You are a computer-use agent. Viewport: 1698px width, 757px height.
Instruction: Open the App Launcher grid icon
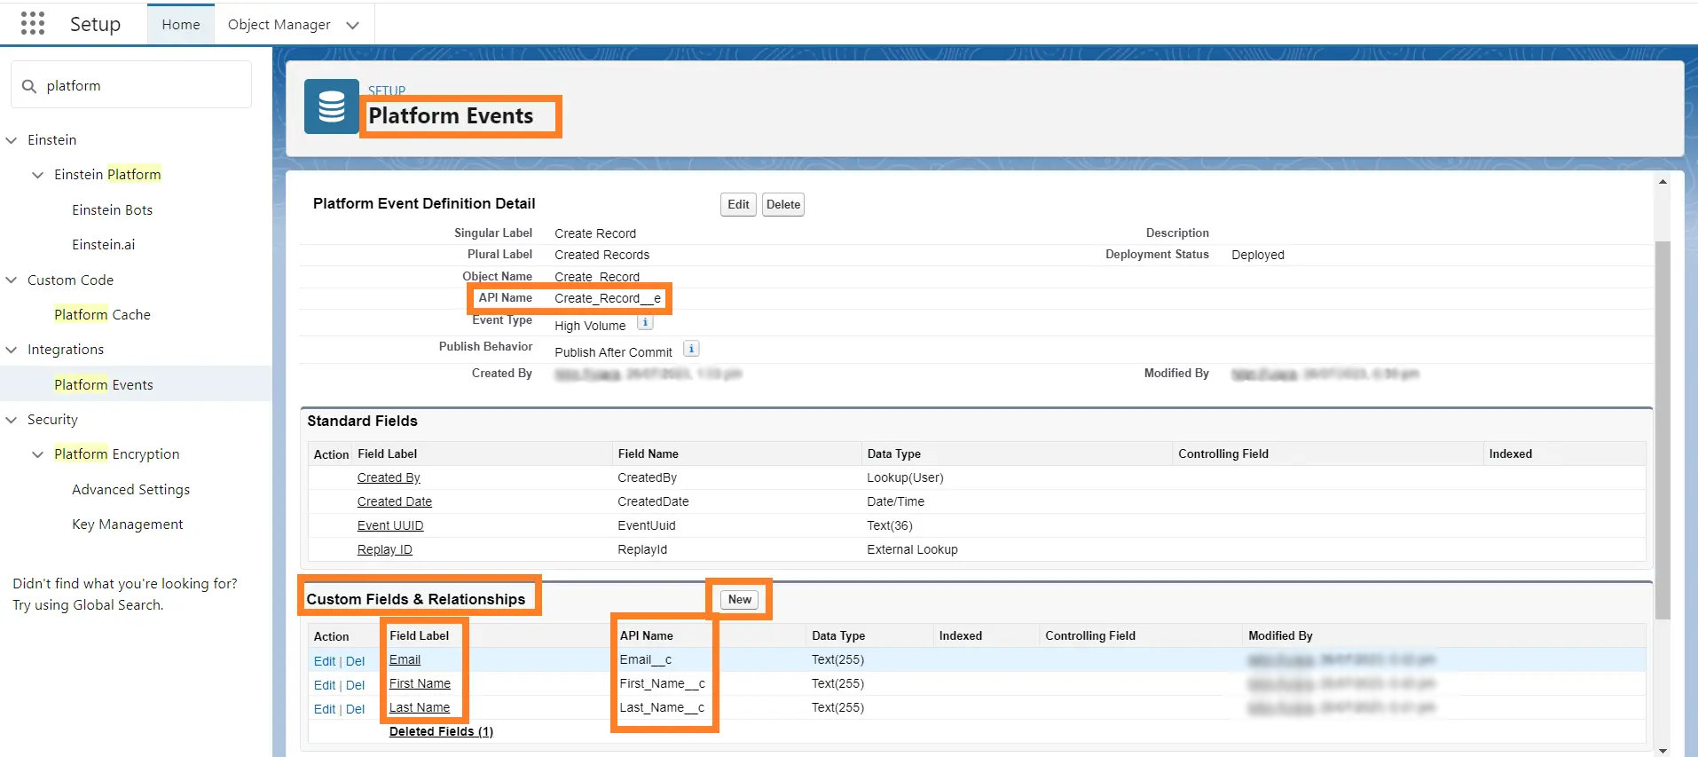click(33, 24)
